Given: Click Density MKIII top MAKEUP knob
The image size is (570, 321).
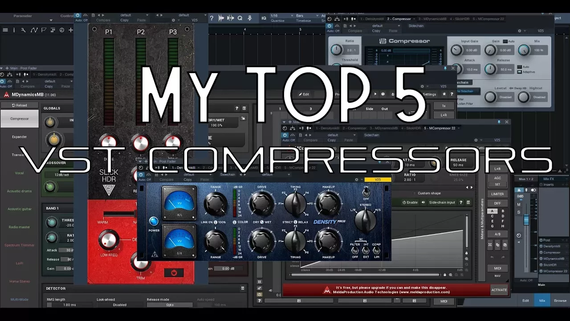Looking at the screenshot, I should pos(328,203).
